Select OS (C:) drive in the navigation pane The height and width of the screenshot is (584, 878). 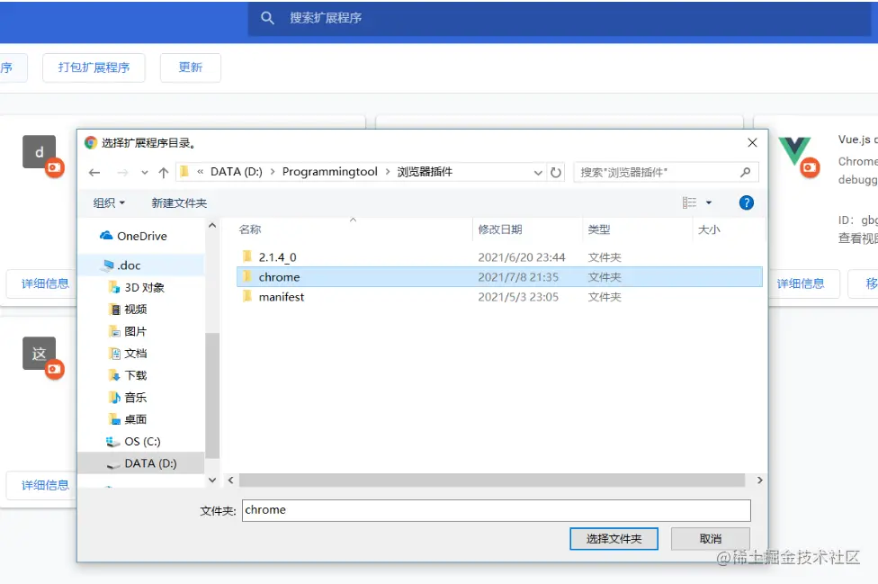click(x=142, y=441)
